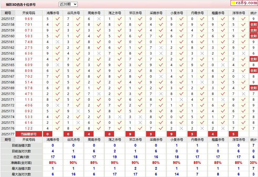
Task: Click the 全对 badge in row 2025164
Action: pyautogui.click(x=254, y=59)
